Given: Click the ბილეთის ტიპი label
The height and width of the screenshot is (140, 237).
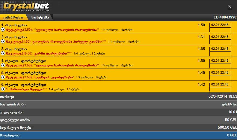Looking at the screenshot, I should 13,105.
